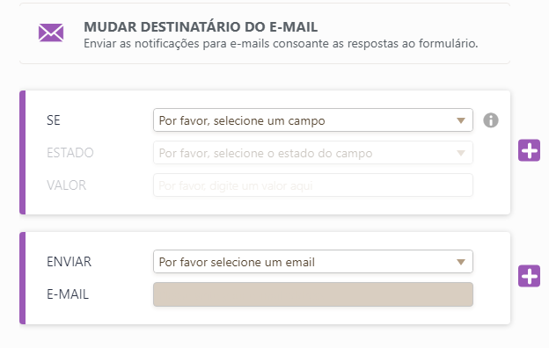Viewport: 549px width, 348px height.
Task: Open the 'selecione um campo' dropdown
Action: [313, 120]
